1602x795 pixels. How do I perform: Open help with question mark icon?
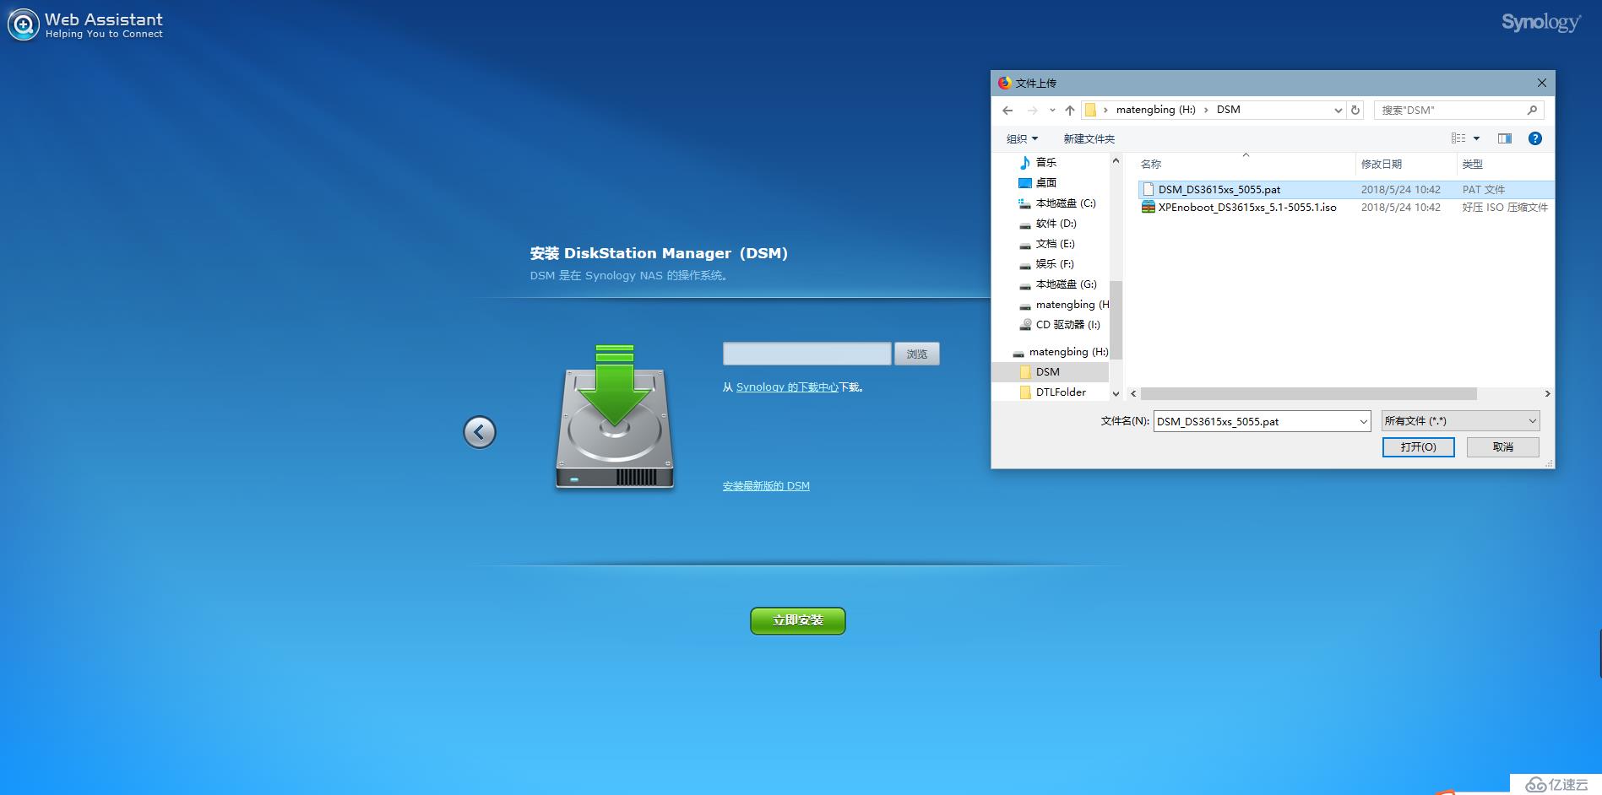pyautogui.click(x=1535, y=138)
